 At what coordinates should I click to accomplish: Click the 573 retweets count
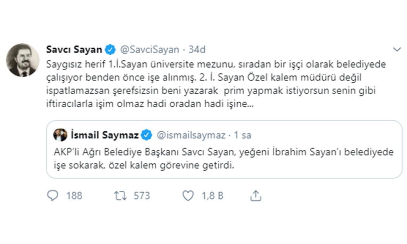(142, 196)
